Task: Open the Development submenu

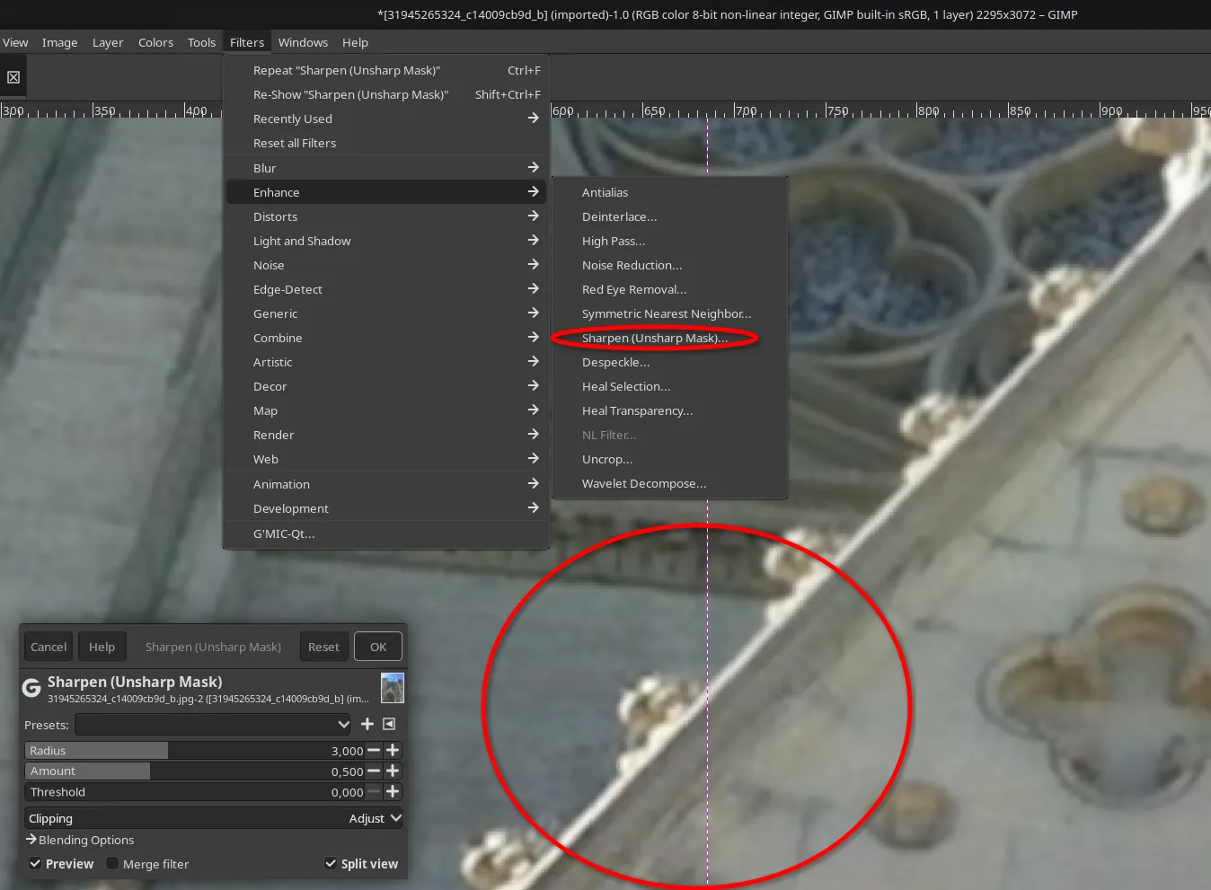Action: pyautogui.click(x=386, y=508)
